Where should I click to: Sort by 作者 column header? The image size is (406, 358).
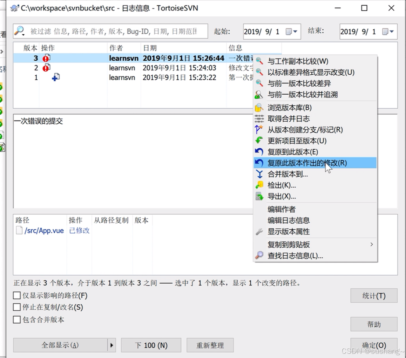point(124,48)
